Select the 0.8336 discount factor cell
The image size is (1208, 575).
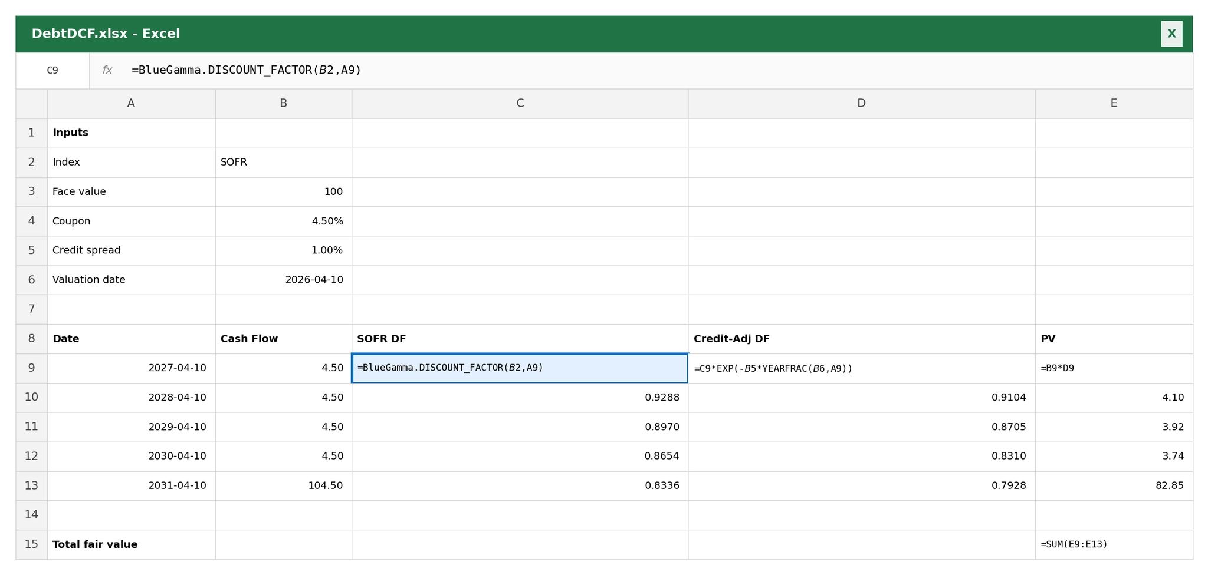(x=520, y=485)
